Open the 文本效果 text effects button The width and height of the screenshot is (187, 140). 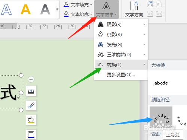pos(107,9)
